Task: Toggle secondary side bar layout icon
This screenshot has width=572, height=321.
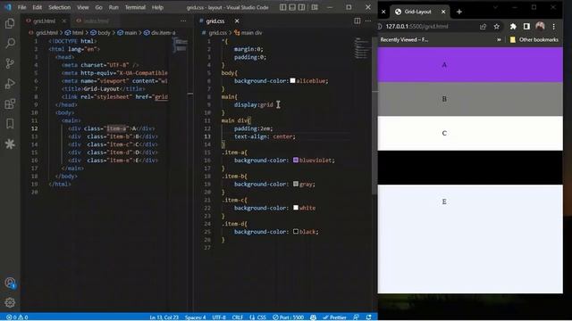Action: (x=302, y=7)
